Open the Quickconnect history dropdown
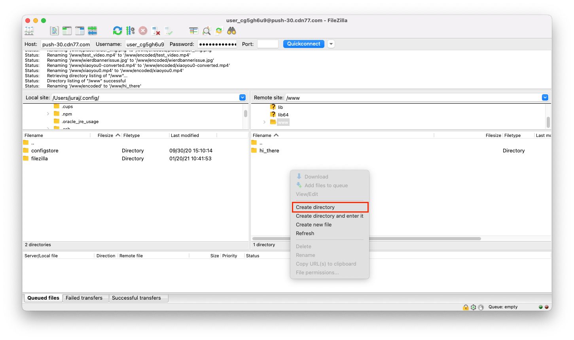The width and height of the screenshot is (574, 340). [x=331, y=44]
